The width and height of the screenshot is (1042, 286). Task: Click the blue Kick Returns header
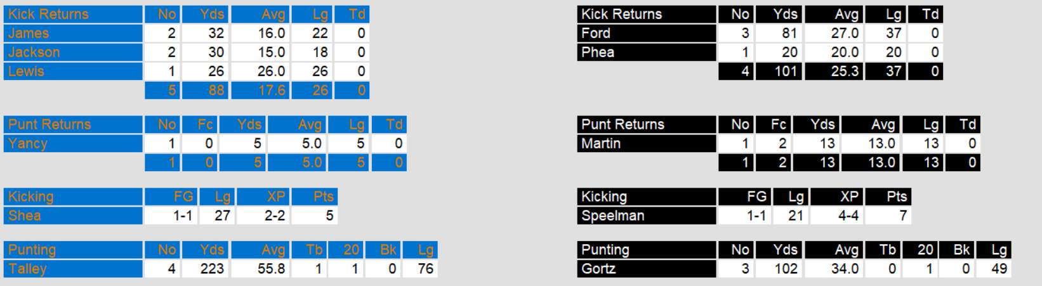73,14
